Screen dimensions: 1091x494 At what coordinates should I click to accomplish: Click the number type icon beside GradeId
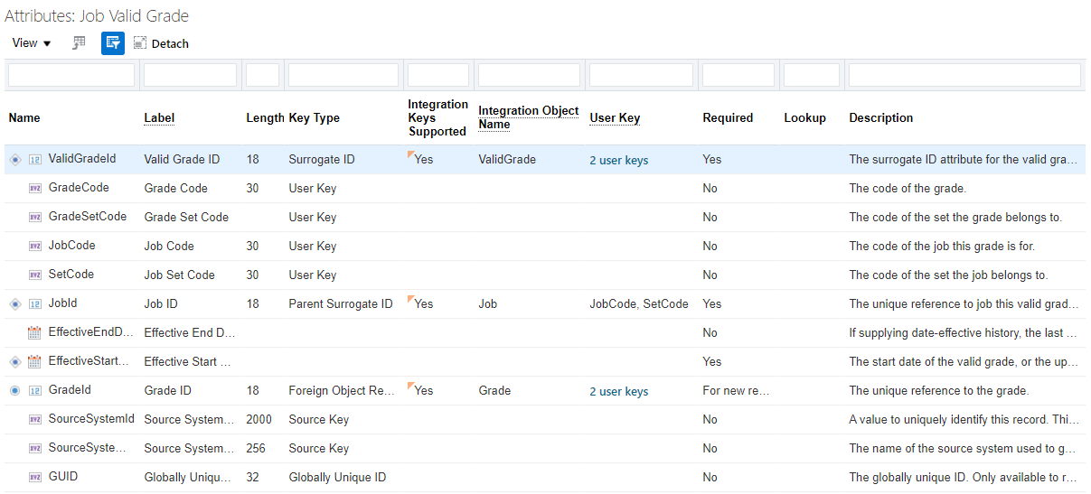pos(35,391)
